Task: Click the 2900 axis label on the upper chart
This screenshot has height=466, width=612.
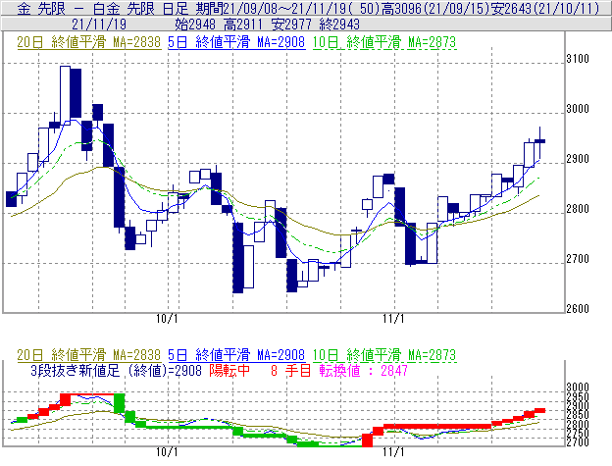Action: (x=578, y=159)
